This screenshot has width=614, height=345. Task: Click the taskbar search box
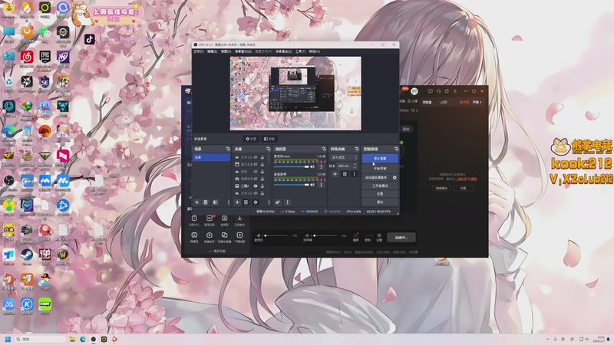[41, 339]
